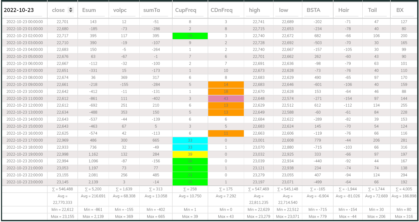Image resolution: width=419 pixels, height=222 pixels.
Task: Click Esum value 2,139
Action: click(93, 182)
